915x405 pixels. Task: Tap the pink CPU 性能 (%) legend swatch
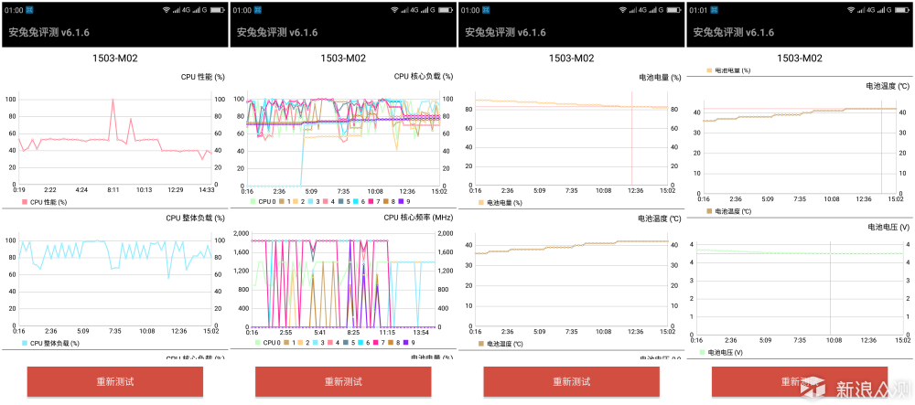click(x=24, y=202)
